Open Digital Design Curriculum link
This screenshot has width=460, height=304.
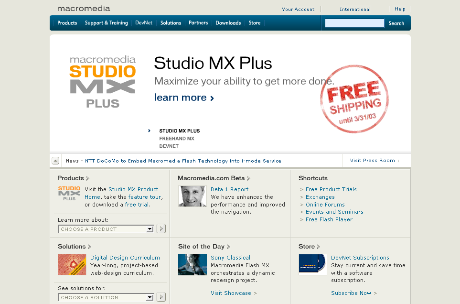125,258
